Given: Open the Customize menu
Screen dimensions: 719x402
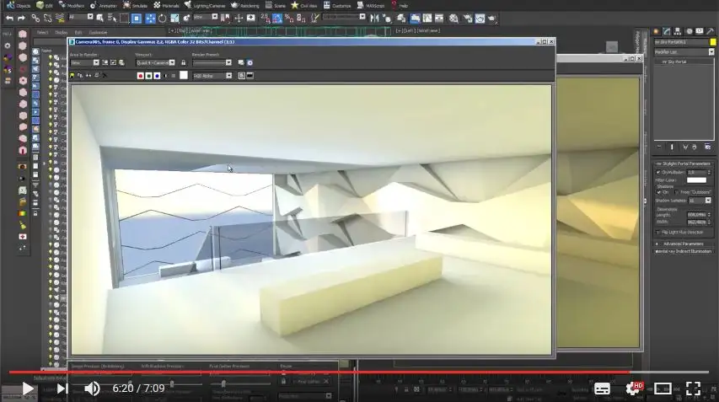Looking at the screenshot, I should click(x=337, y=6).
